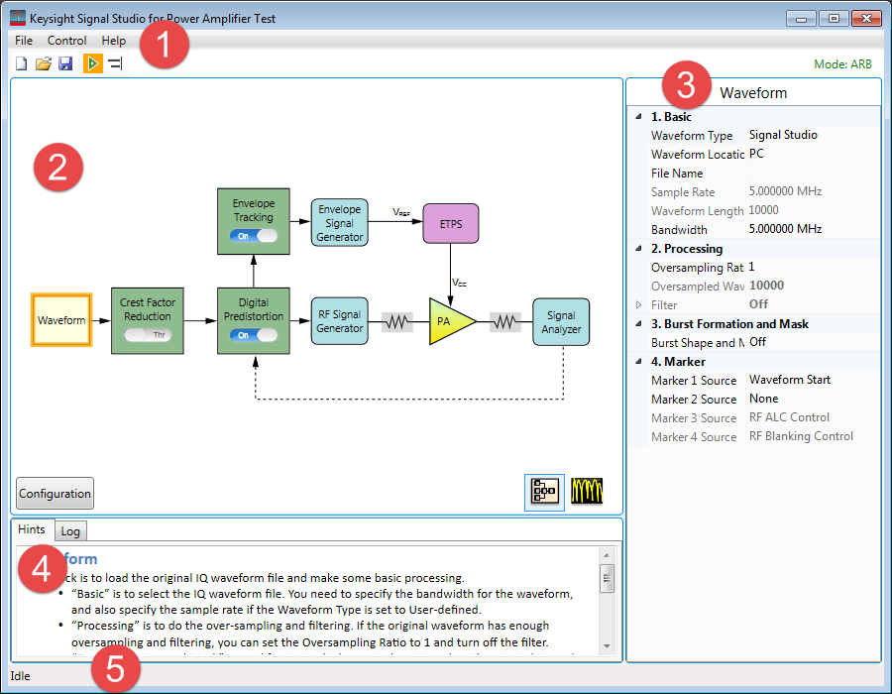
Task: Toggle Crest Factor Reduction Thr switch
Action: click(148, 335)
